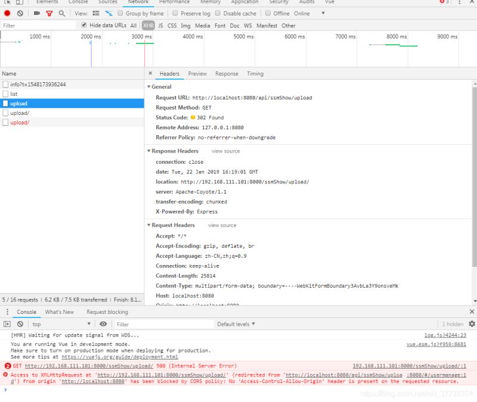Enable Disable cache checkbox

[218, 13]
